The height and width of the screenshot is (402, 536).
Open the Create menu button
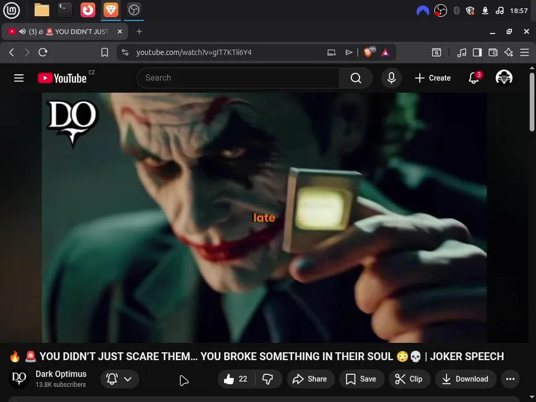433,78
